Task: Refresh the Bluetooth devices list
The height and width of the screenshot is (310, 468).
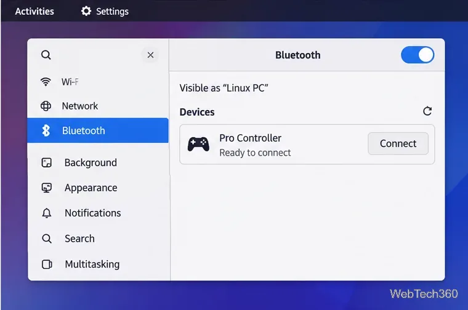Action: [427, 111]
